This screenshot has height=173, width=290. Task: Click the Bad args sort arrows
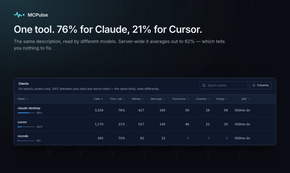pyautogui.click(x=164, y=99)
